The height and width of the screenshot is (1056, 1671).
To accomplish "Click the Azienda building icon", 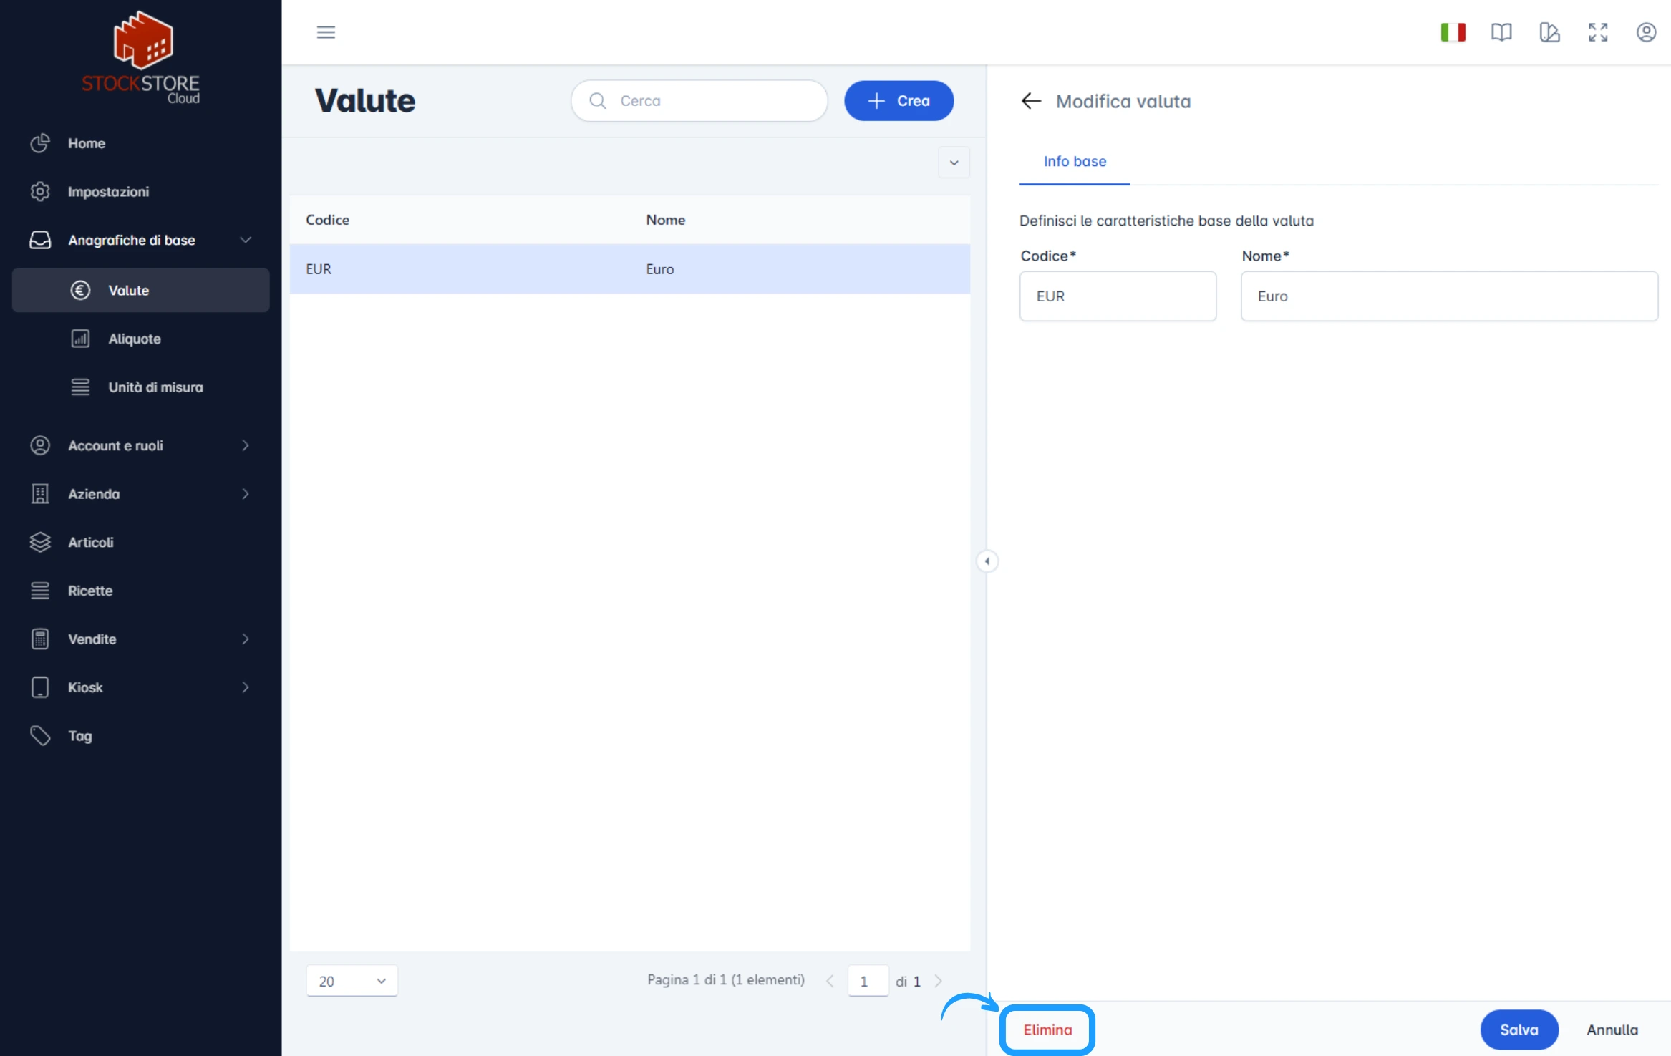I will click(x=40, y=494).
